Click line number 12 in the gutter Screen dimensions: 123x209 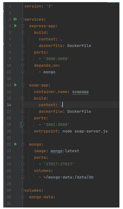9,79
